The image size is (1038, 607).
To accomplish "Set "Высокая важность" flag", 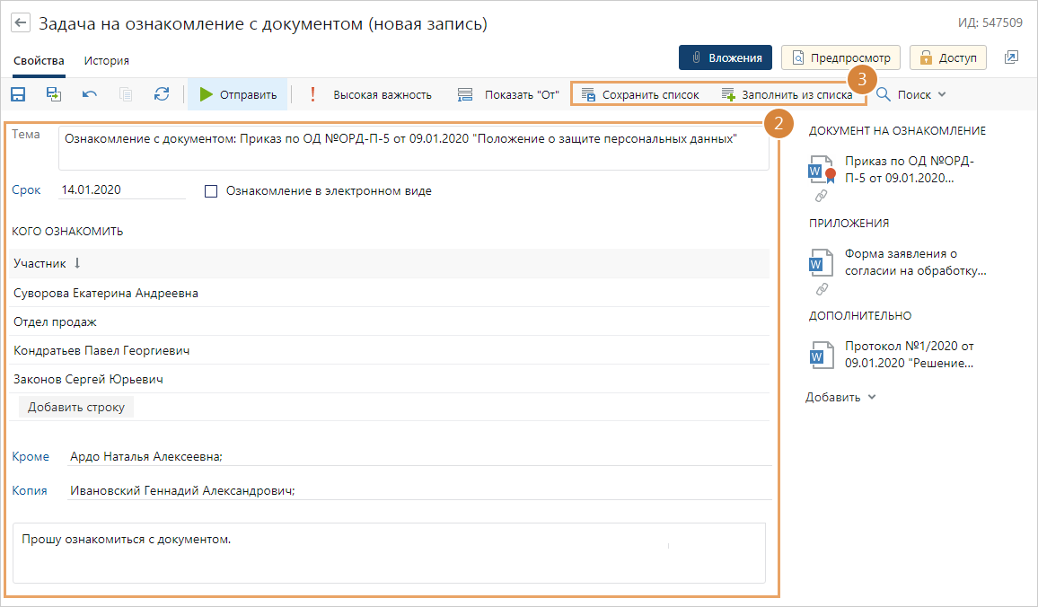I will click(x=371, y=94).
